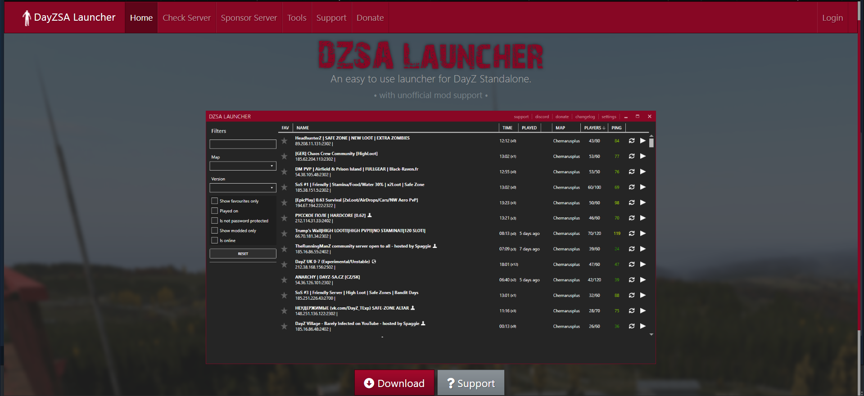Click the server list scroll-down arrow
This screenshot has width=864, height=396.
click(x=651, y=335)
